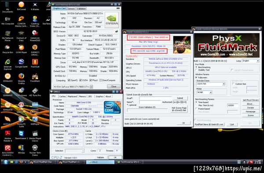Open the Recycle Bin
This screenshot has width=264, height=173.
(8, 49)
